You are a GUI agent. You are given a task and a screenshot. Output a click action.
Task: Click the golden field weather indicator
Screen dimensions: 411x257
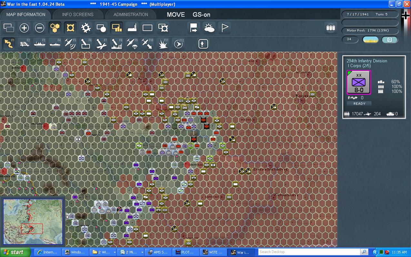[370, 40]
